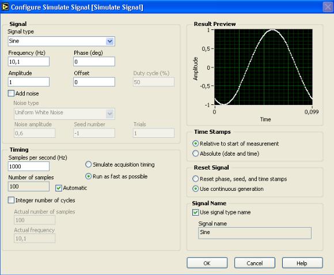
Task: Click the Phase (deg) input field
Action: click(x=94, y=62)
